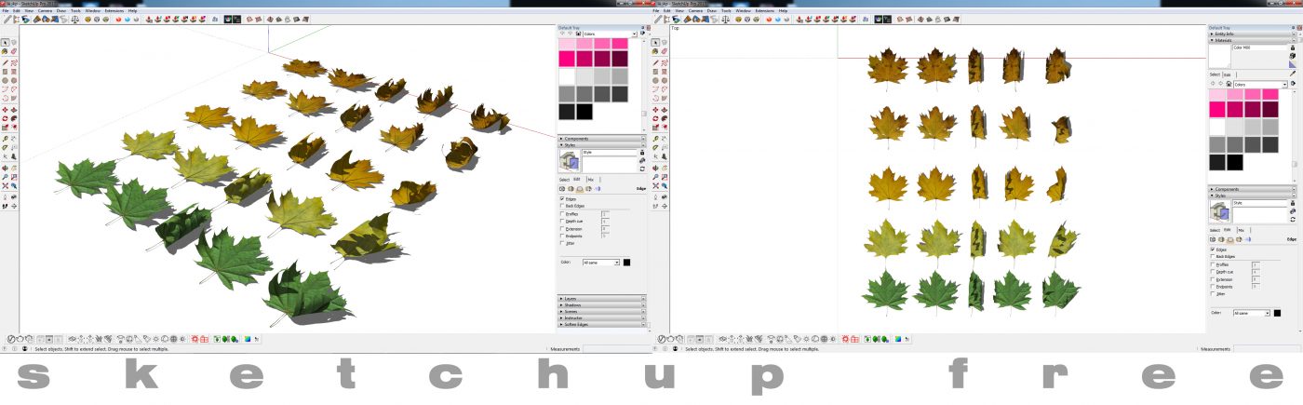
Task: Open the Select tab in right Materials panel
Action: (x=1215, y=74)
